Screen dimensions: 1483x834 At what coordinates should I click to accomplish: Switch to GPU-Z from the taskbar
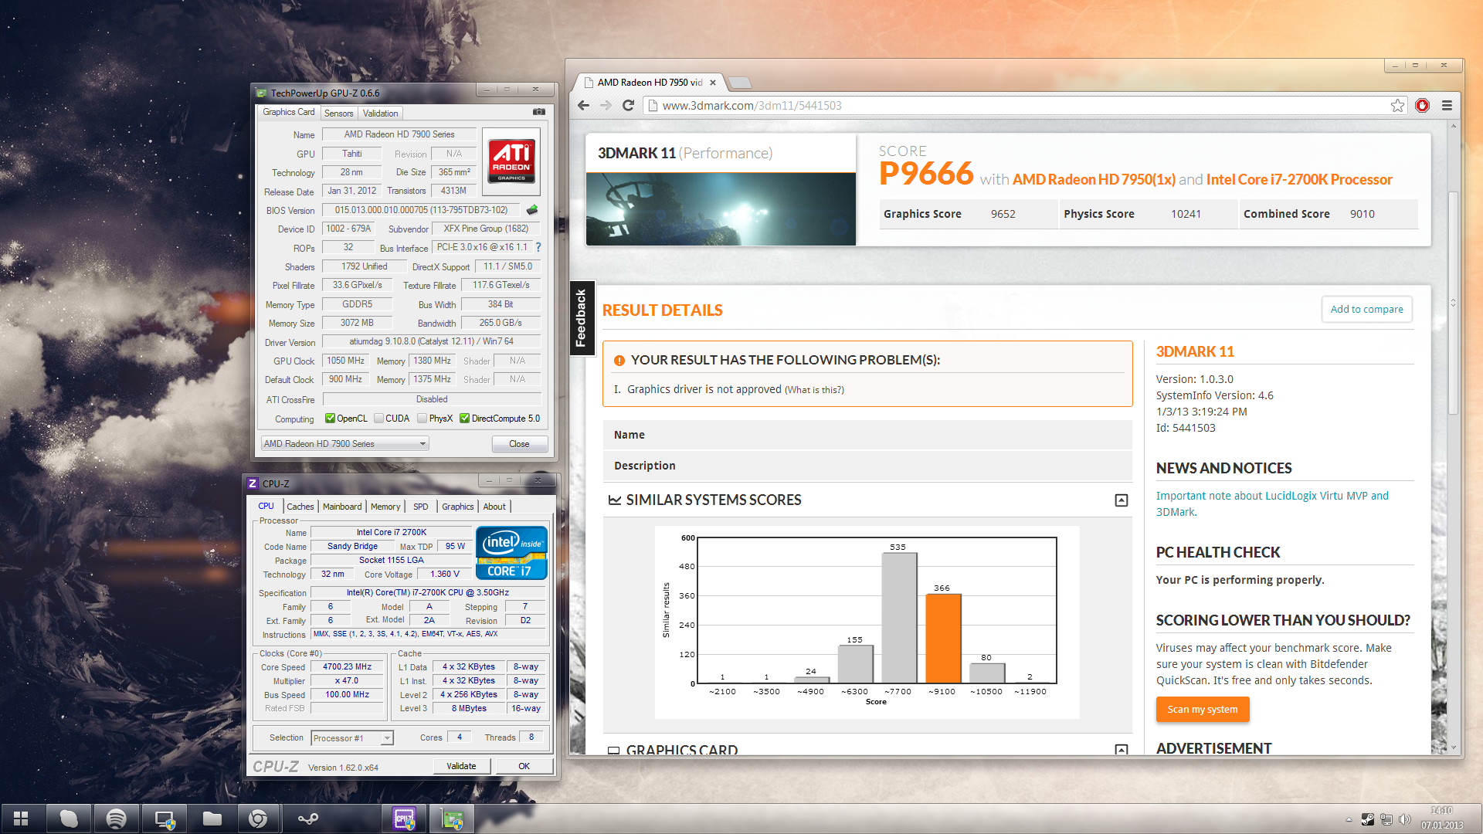(452, 819)
